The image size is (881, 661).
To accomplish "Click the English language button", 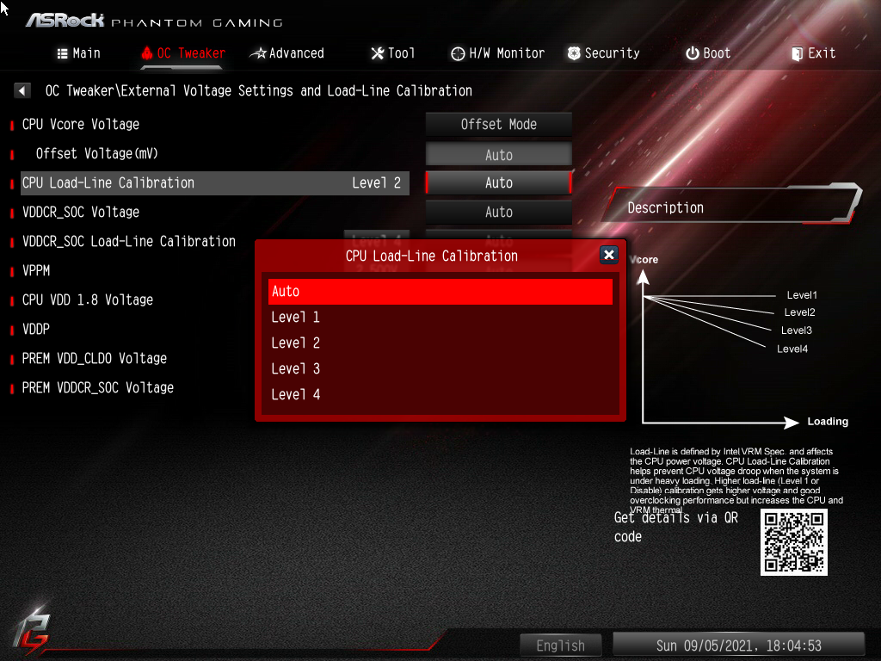I will coord(560,646).
